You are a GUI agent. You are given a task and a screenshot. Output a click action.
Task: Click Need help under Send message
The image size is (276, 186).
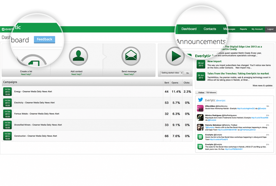click(129, 74)
